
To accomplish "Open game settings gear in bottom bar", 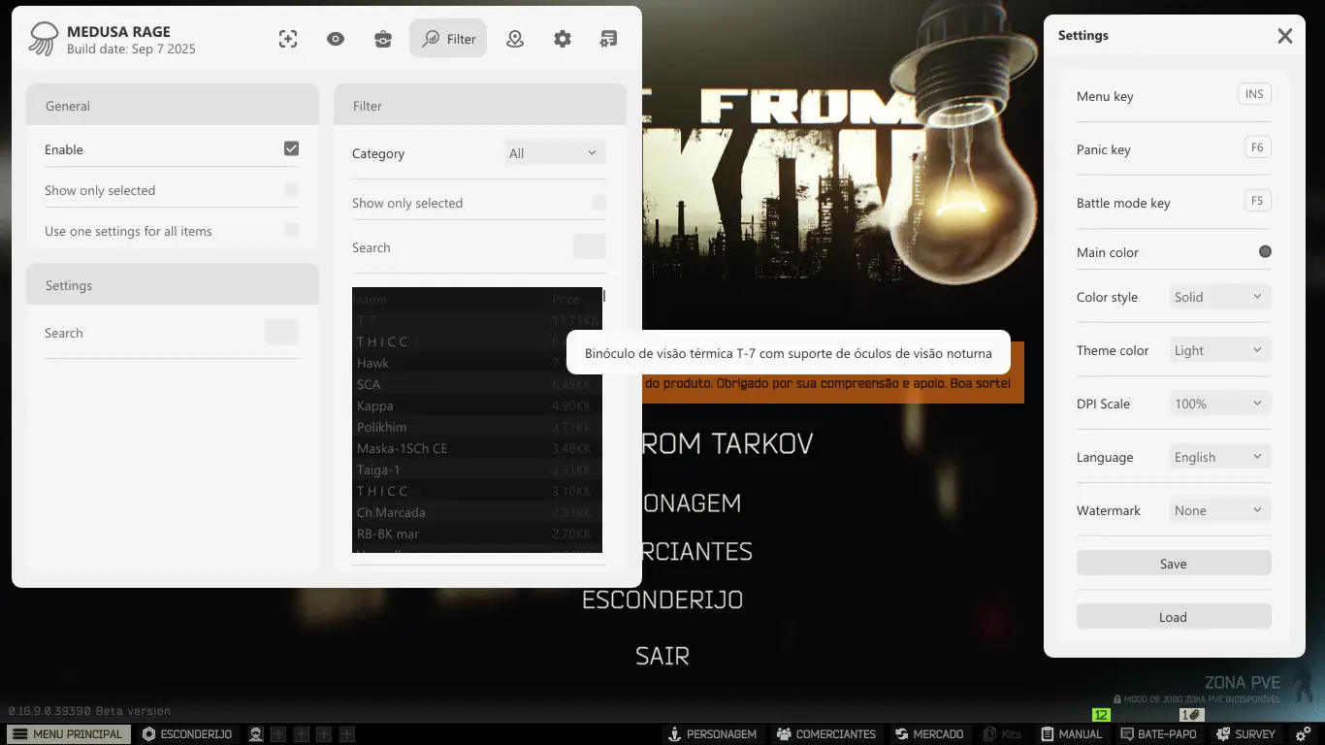I will tap(1304, 734).
